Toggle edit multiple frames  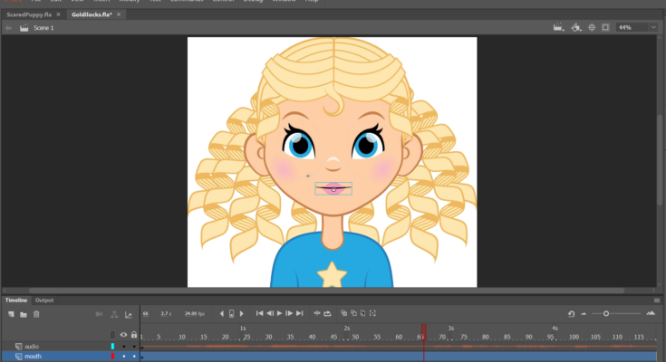click(x=363, y=313)
